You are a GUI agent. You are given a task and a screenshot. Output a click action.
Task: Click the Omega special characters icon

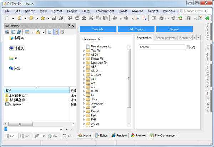click(188, 18)
